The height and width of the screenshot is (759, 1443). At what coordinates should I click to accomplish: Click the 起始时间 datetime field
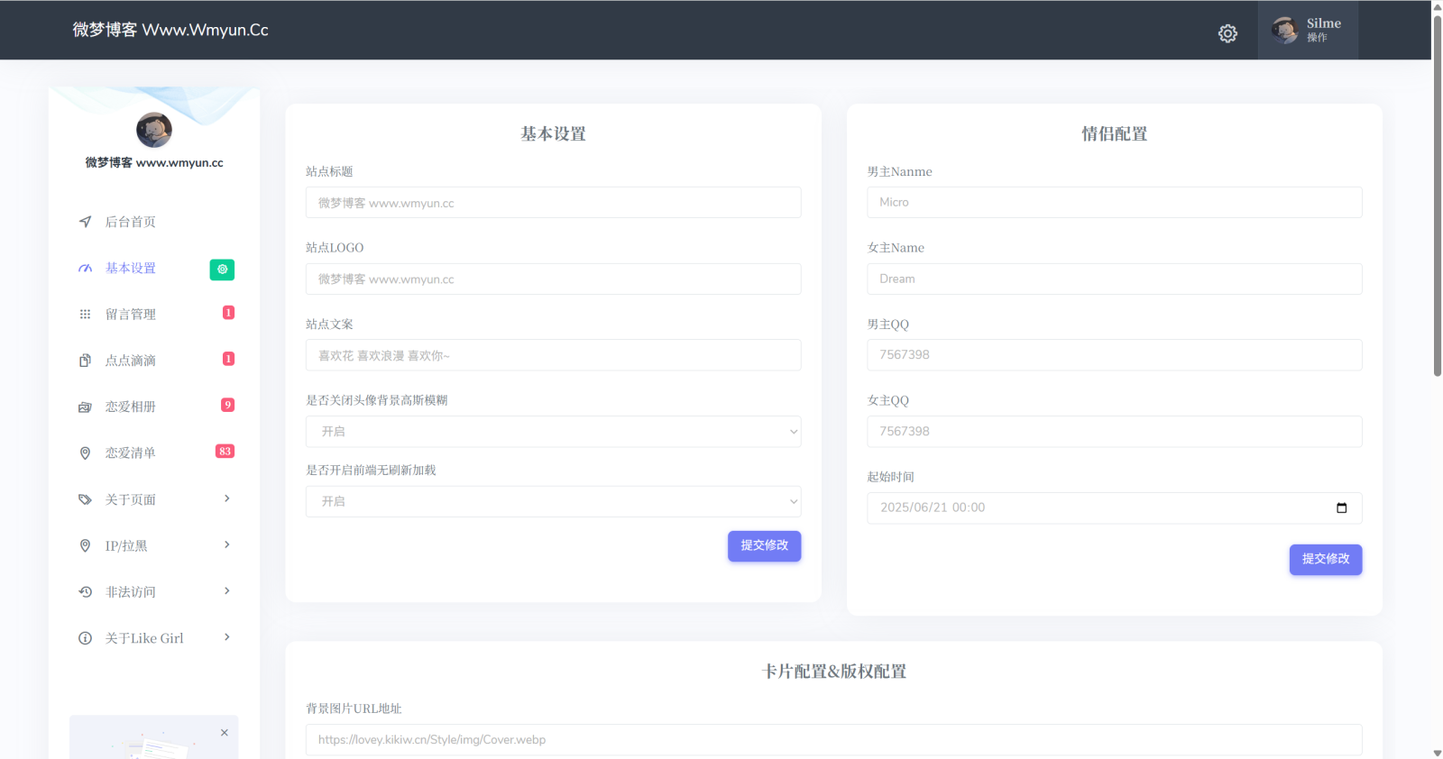pos(1115,508)
